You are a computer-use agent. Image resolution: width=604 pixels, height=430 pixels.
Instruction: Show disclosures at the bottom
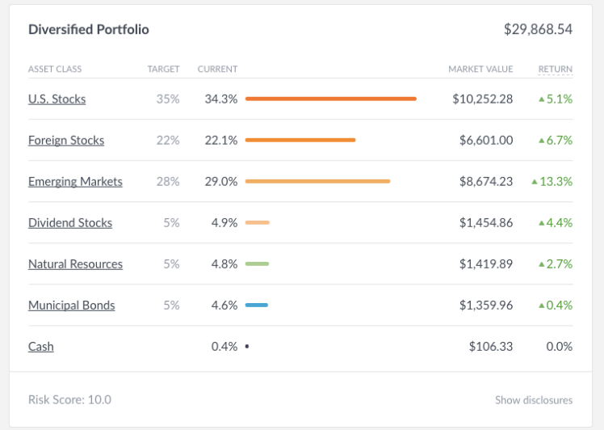coord(534,399)
